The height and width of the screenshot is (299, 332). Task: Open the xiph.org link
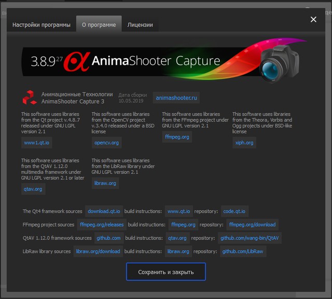(244, 142)
